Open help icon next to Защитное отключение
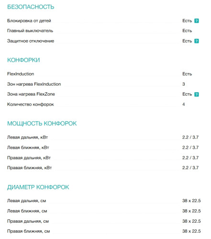This screenshot has width=211, height=239. pos(196,41)
